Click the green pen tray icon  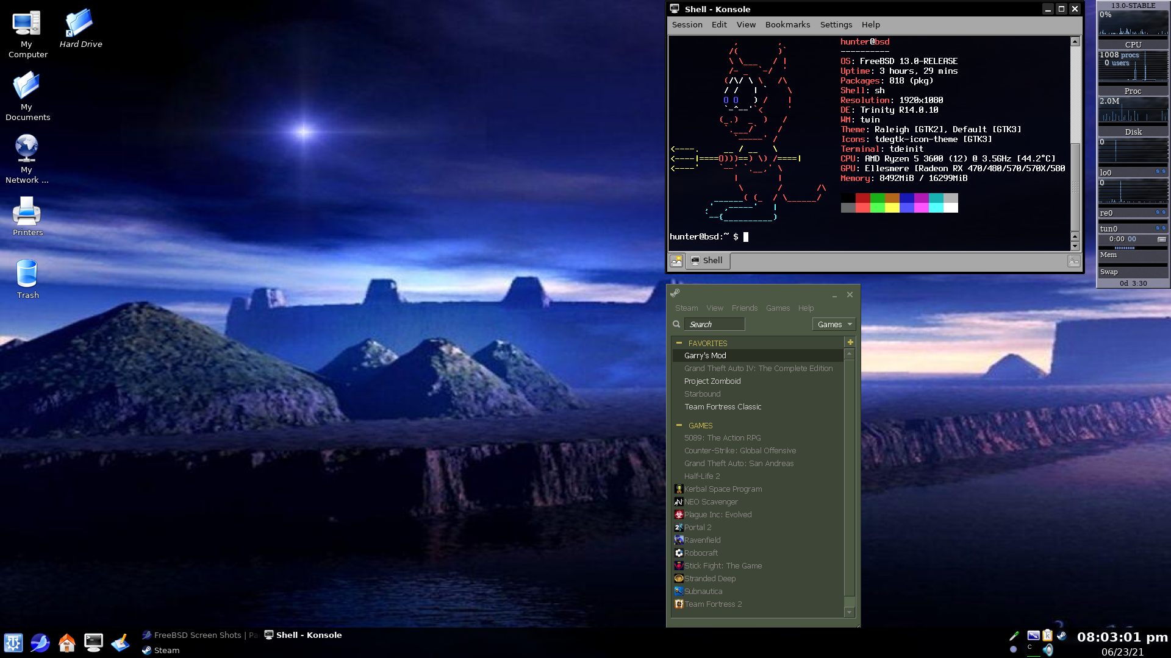click(1014, 635)
